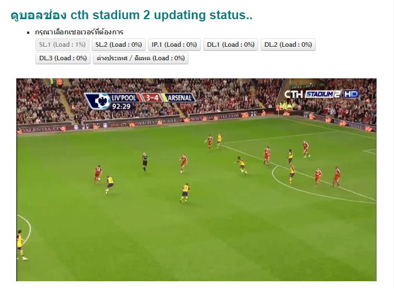
Task: Choose the ต่างประเทศ / ดีแทค server button
Action: (141, 59)
